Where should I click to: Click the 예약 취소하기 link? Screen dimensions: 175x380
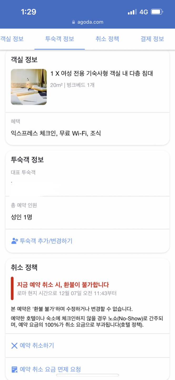point(37,346)
